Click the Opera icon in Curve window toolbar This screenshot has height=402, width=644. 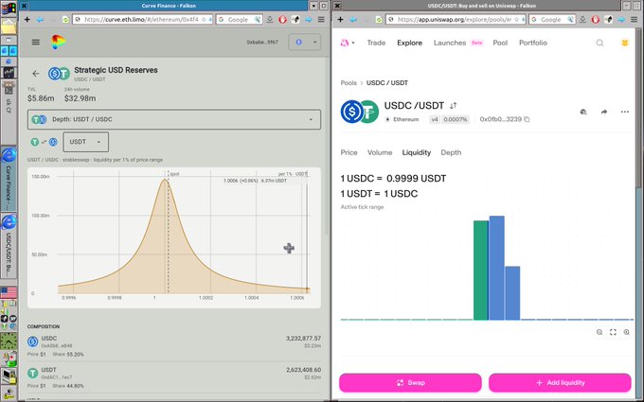point(282,19)
